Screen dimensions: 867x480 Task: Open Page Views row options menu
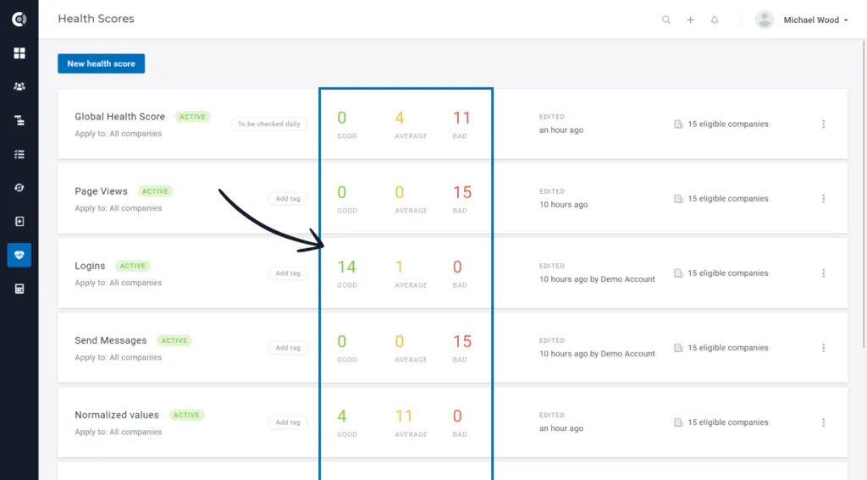point(823,199)
